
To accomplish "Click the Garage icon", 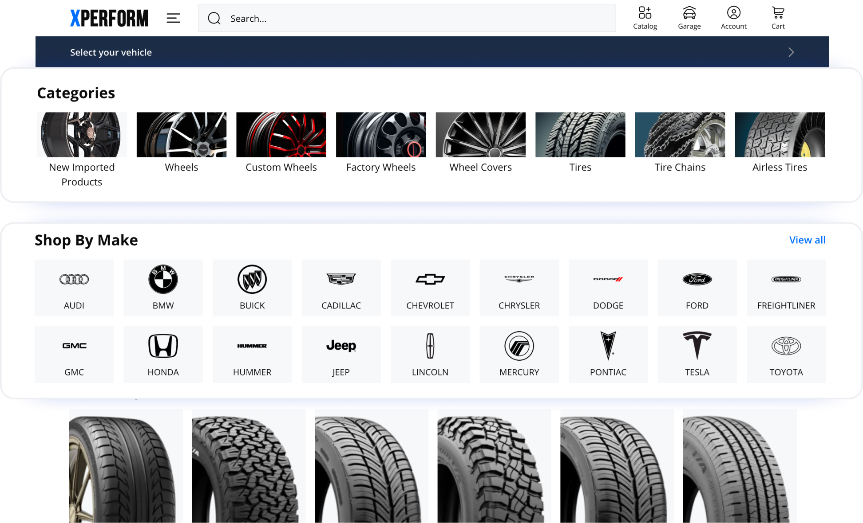I will (x=689, y=18).
